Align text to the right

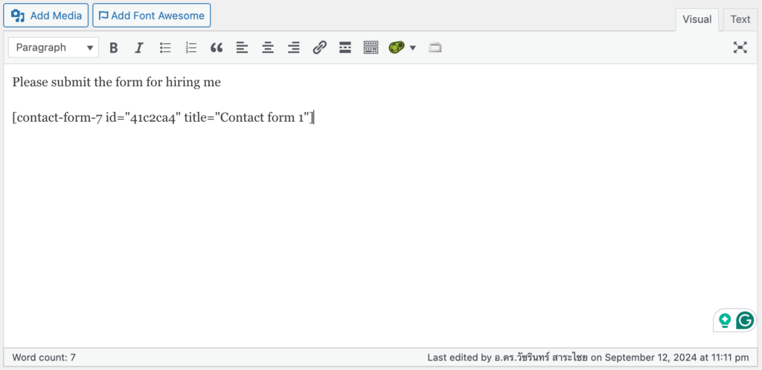293,48
